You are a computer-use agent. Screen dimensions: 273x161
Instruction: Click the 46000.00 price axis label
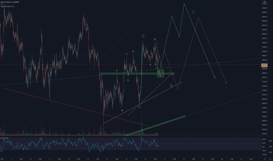tap(265, 117)
